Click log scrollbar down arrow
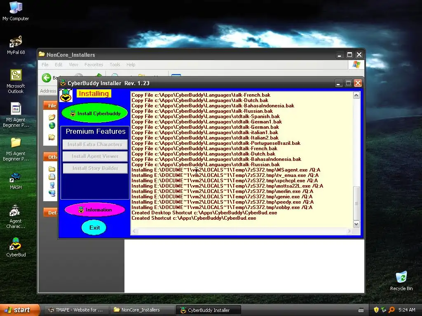The width and height of the screenshot is (422, 316). tap(356, 224)
